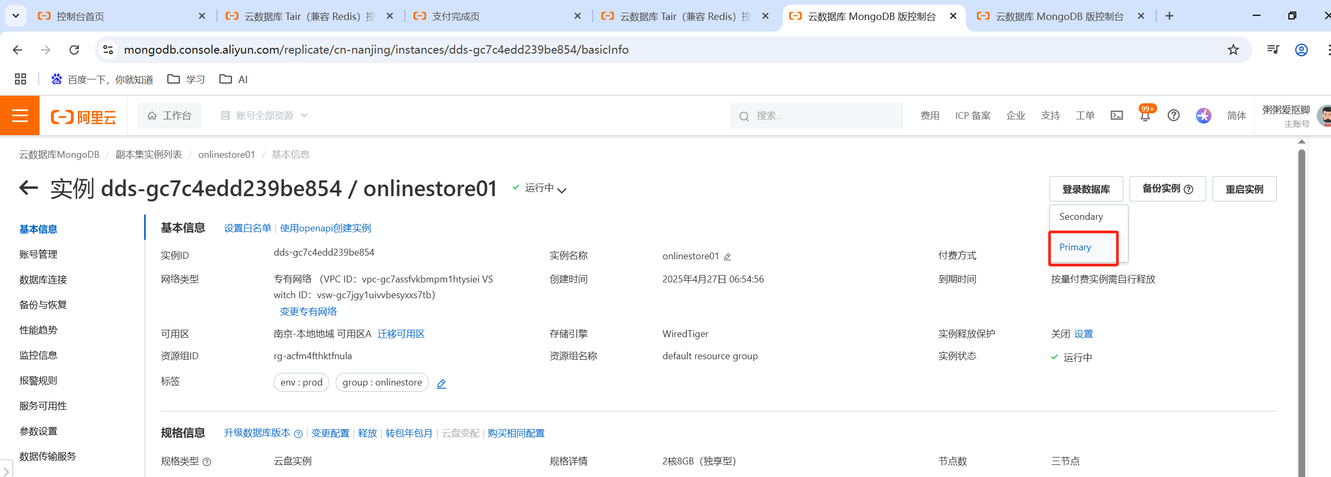This screenshot has width=1331, height=477.
Task: Switch to the 支付完成页 browser tab
Action: [497, 16]
